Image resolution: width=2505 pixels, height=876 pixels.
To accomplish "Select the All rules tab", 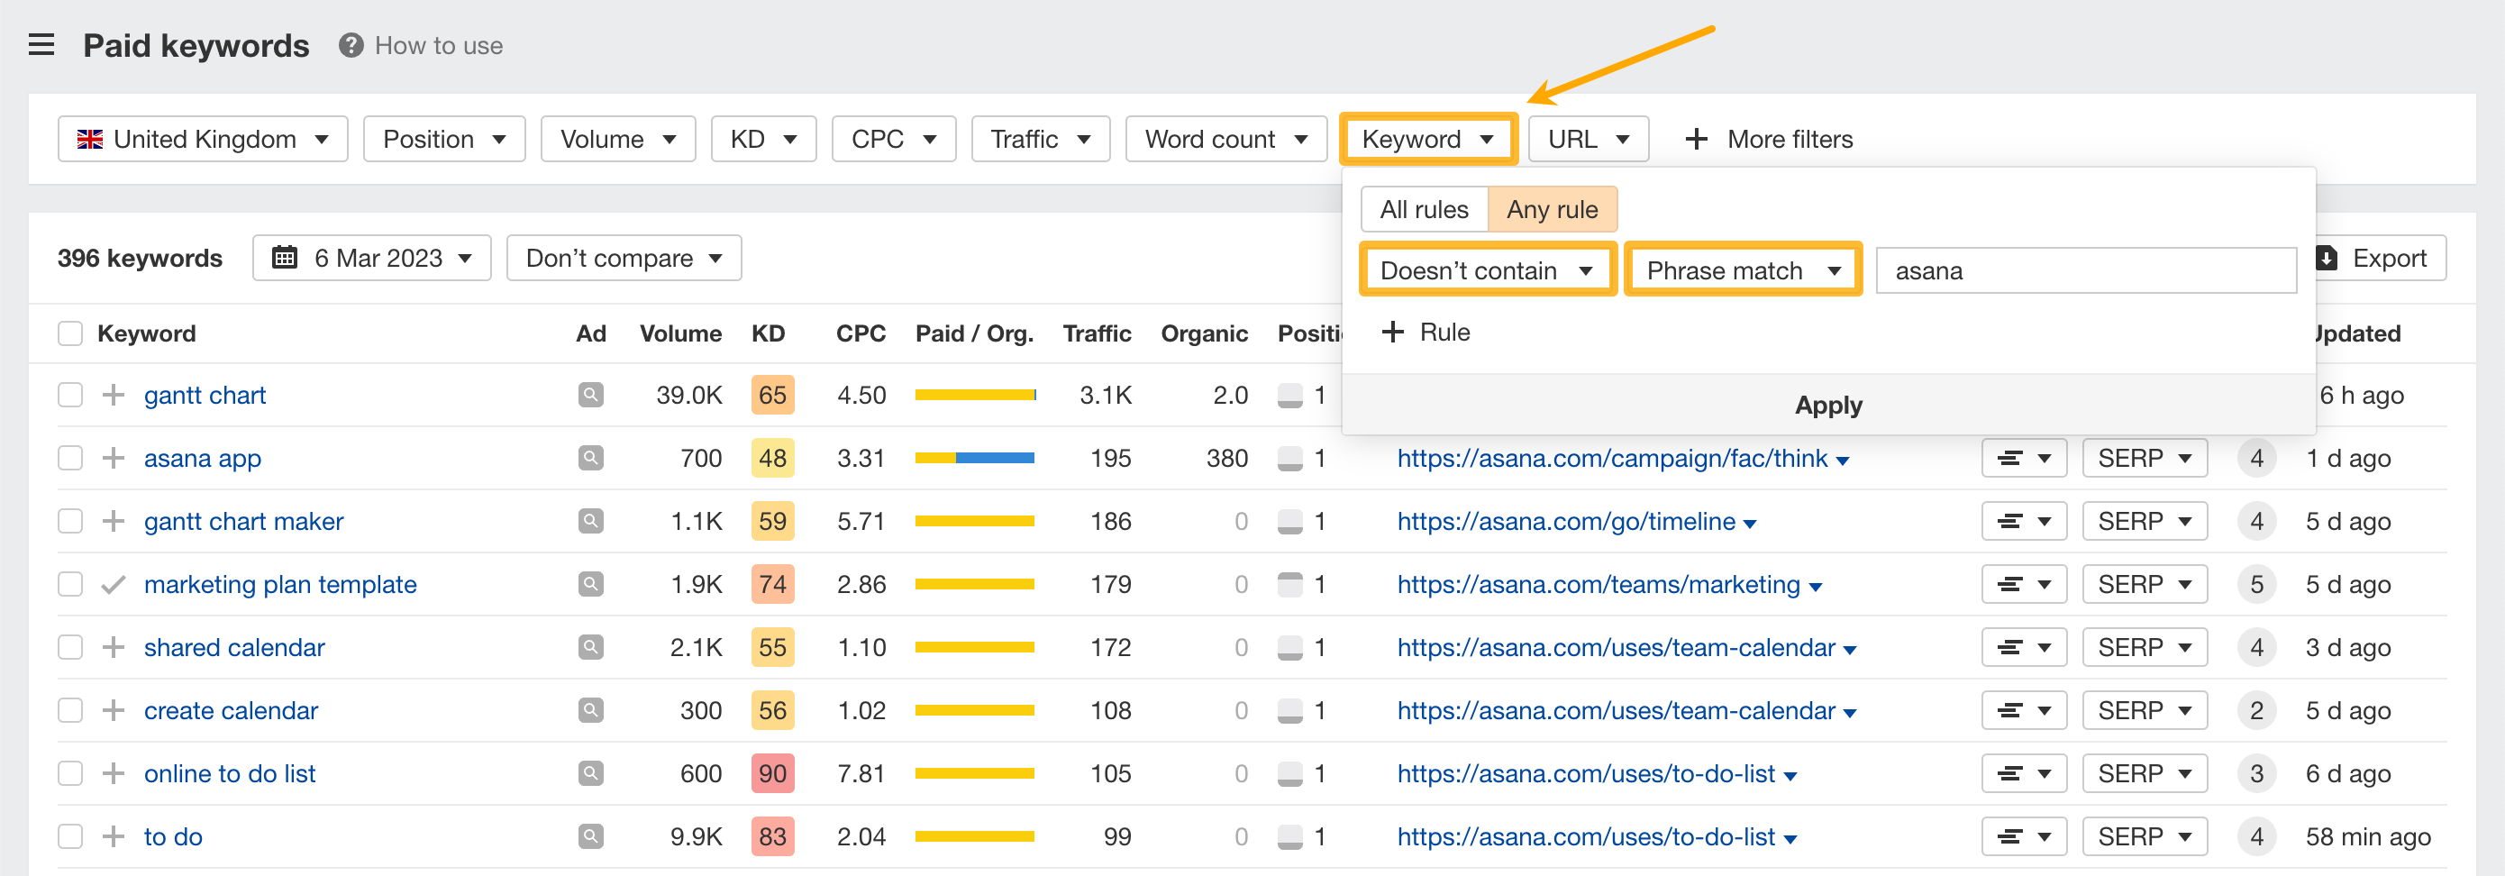I will tap(1424, 210).
